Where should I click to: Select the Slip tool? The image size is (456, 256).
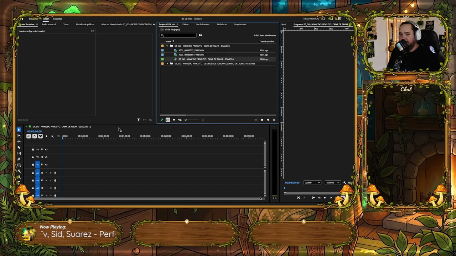[x=19, y=153]
